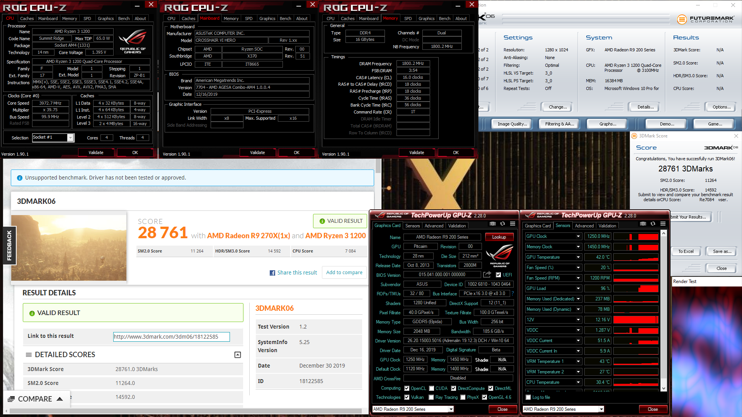Toggle the CUDA checkbox

pos(431,388)
